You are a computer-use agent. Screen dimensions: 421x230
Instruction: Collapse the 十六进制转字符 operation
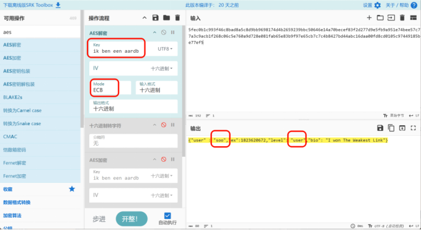154,125
